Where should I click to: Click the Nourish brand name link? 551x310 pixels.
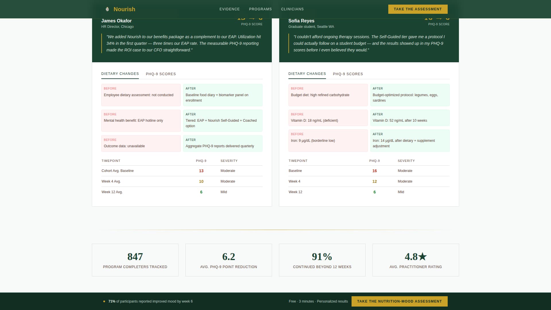(124, 9)
